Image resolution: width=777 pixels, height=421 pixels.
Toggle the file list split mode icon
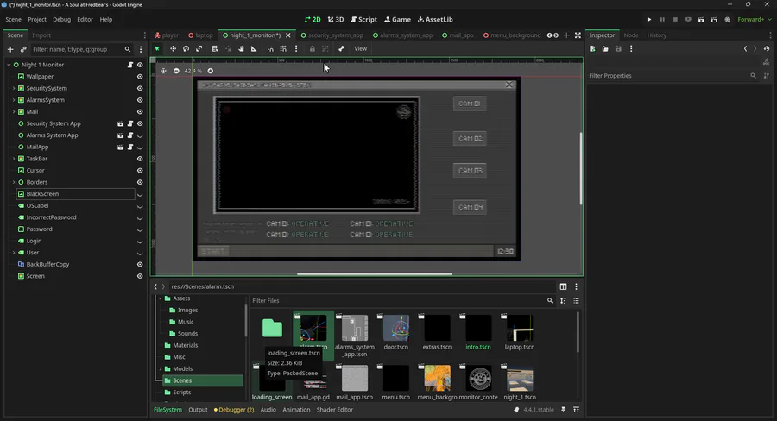click(x=563, y=286)
